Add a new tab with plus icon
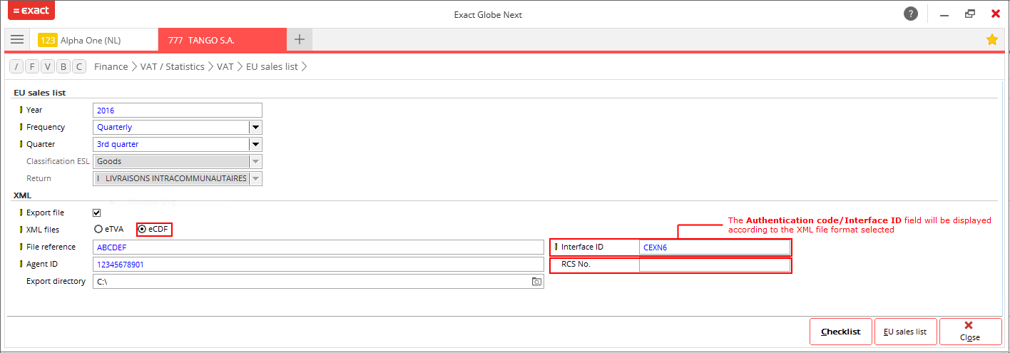The width and height of the screenshot is (1010, 353). click(300, 39)
